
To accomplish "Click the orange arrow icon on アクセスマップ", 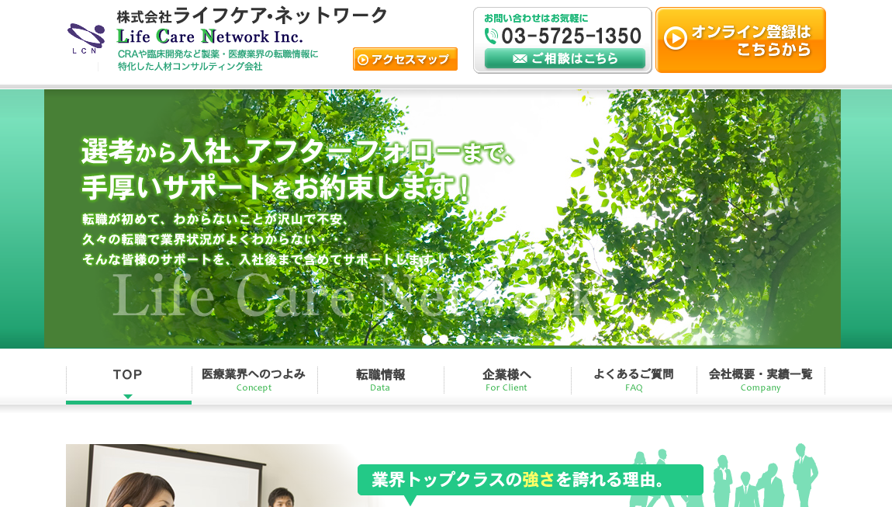I will click(362, 60).
